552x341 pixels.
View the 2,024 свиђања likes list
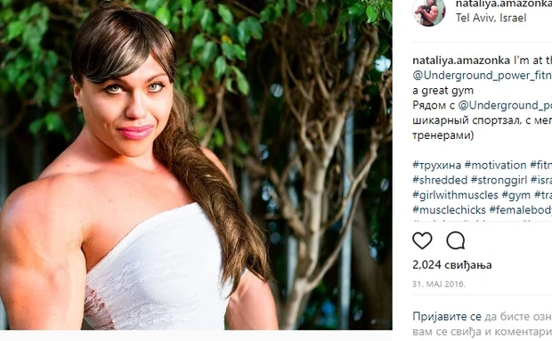click(452, 265)
